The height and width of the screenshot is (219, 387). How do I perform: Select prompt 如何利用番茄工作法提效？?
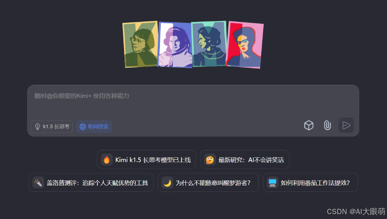click(310, 182)
